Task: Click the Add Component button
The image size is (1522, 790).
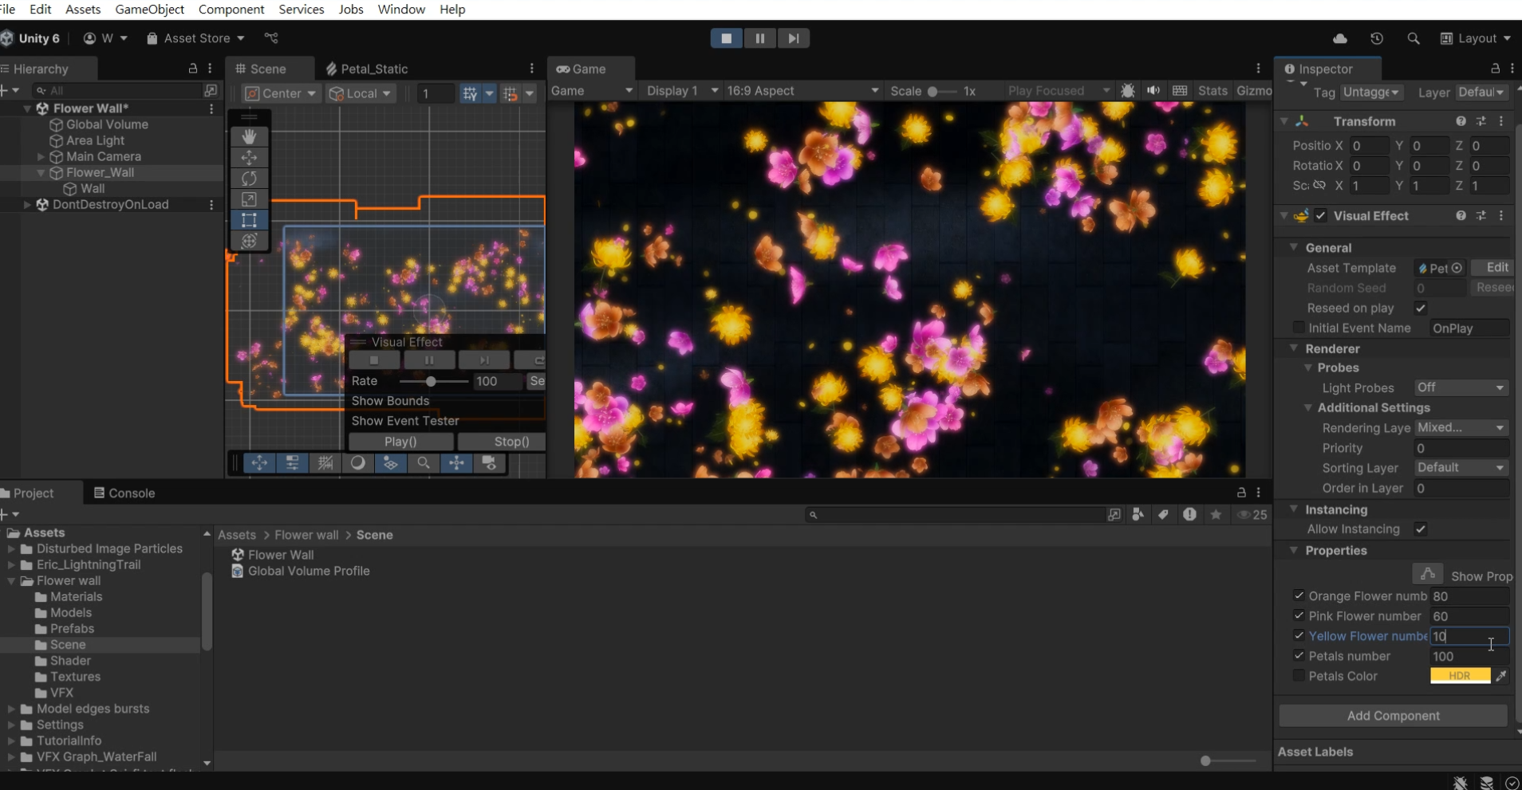Action: pos(1393,716)
